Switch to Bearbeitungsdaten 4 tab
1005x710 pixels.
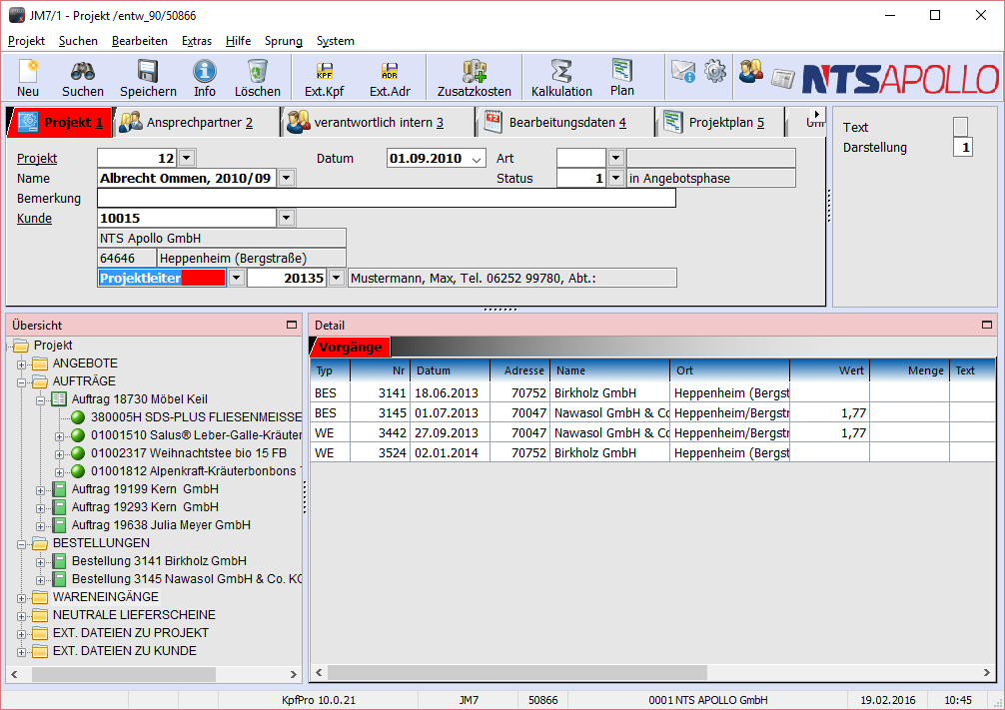[x=564, y=123]
